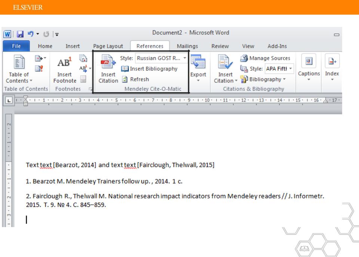
Task: Click the Show Notes icon
Action: coord(83,79)
